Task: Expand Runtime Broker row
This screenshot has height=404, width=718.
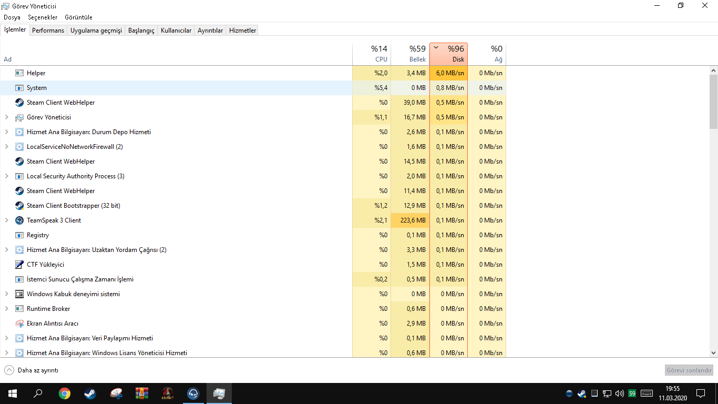Action: 6,309
